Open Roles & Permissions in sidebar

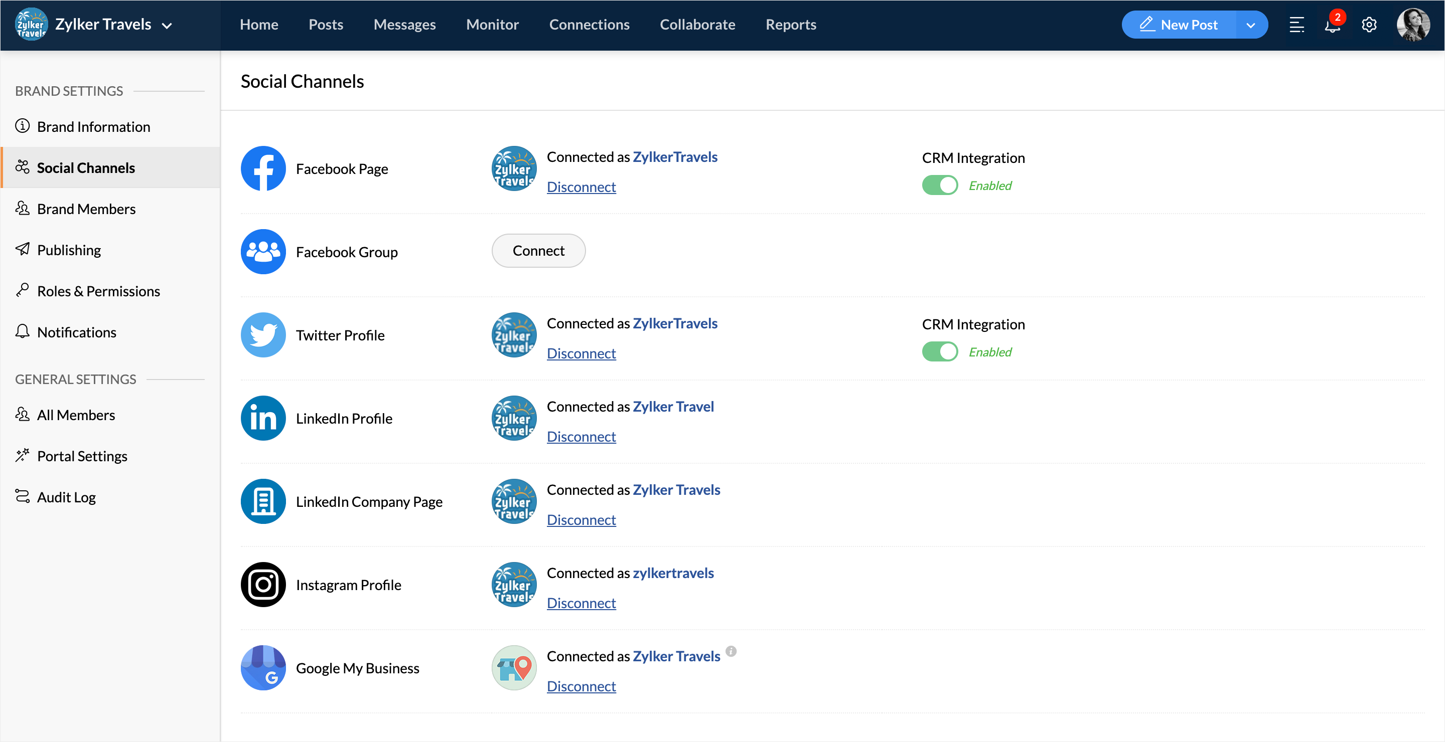pos(99,291)
